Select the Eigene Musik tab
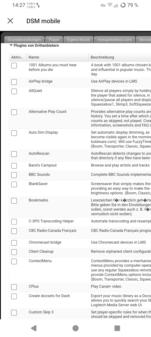Viewport: 151px width, 337px height. click(x=78, y=40)
